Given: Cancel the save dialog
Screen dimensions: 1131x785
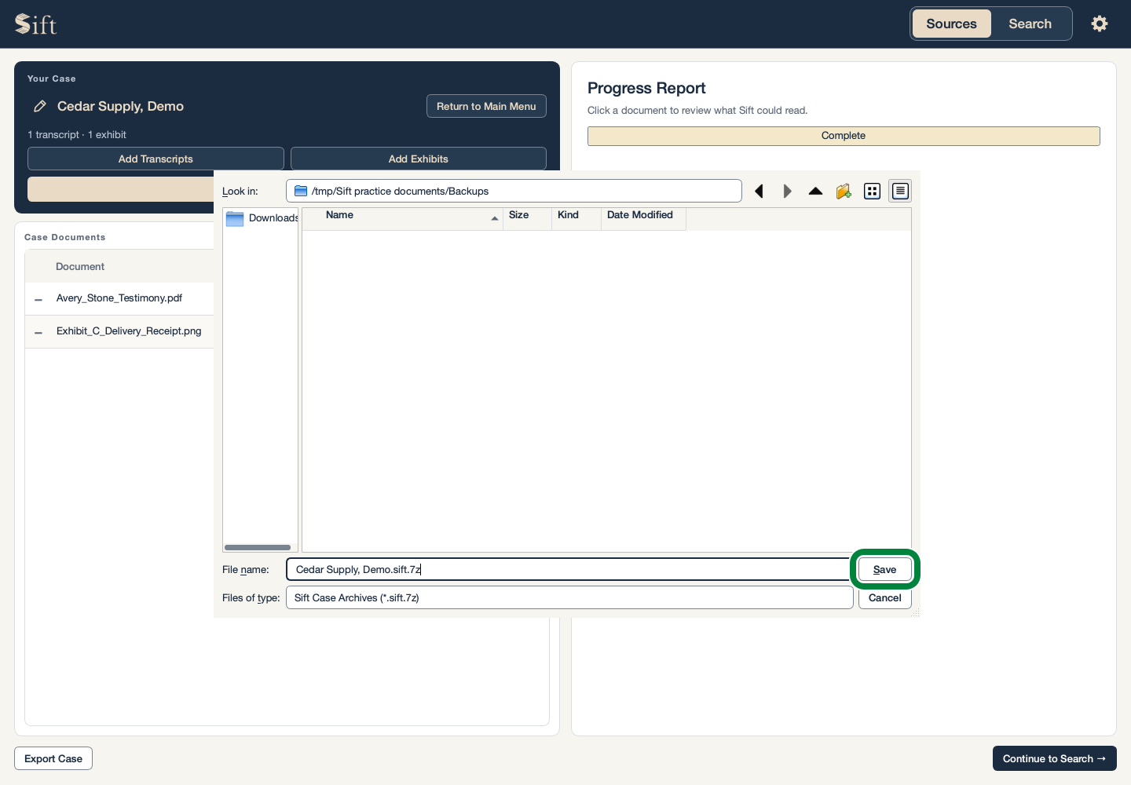Looking at the screenshot, I should point(884,597).
